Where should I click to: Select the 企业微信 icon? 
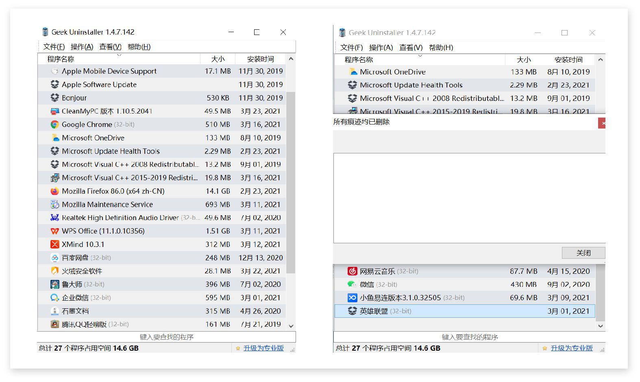(54, 298)
